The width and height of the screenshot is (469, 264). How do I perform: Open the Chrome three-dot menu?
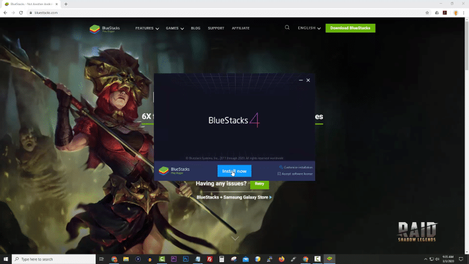464,13
